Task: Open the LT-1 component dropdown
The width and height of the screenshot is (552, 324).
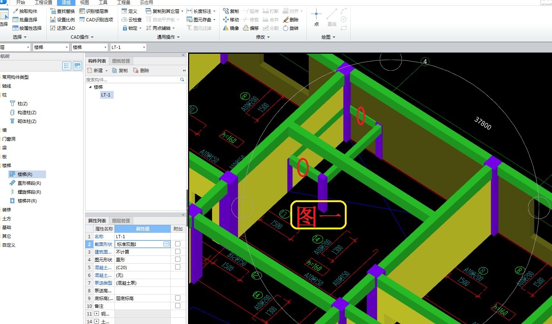Action: (x=144, y=47)
